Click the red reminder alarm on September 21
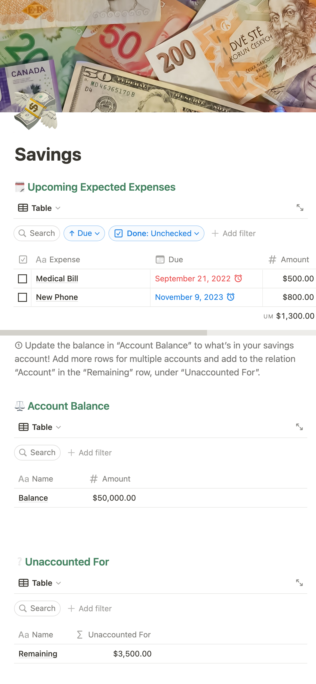316x684 pixels. (x=238, y=279)
